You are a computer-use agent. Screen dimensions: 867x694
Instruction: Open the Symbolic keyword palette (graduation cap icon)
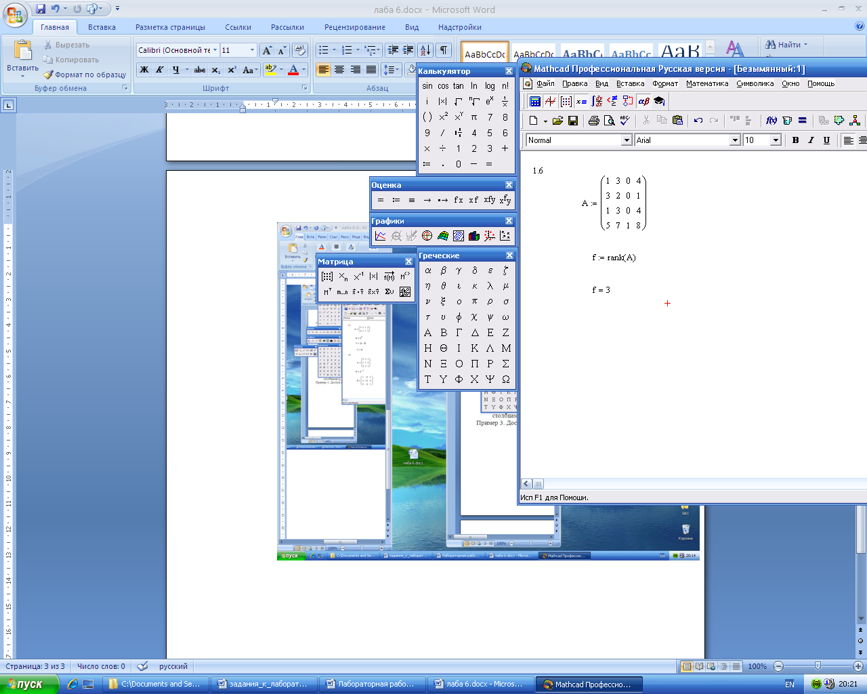(x=659, y=102)
